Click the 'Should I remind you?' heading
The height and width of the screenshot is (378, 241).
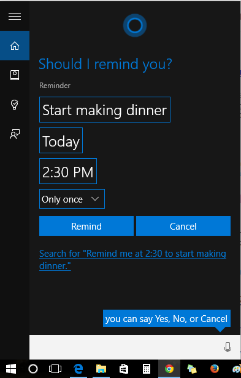[105, 64]
